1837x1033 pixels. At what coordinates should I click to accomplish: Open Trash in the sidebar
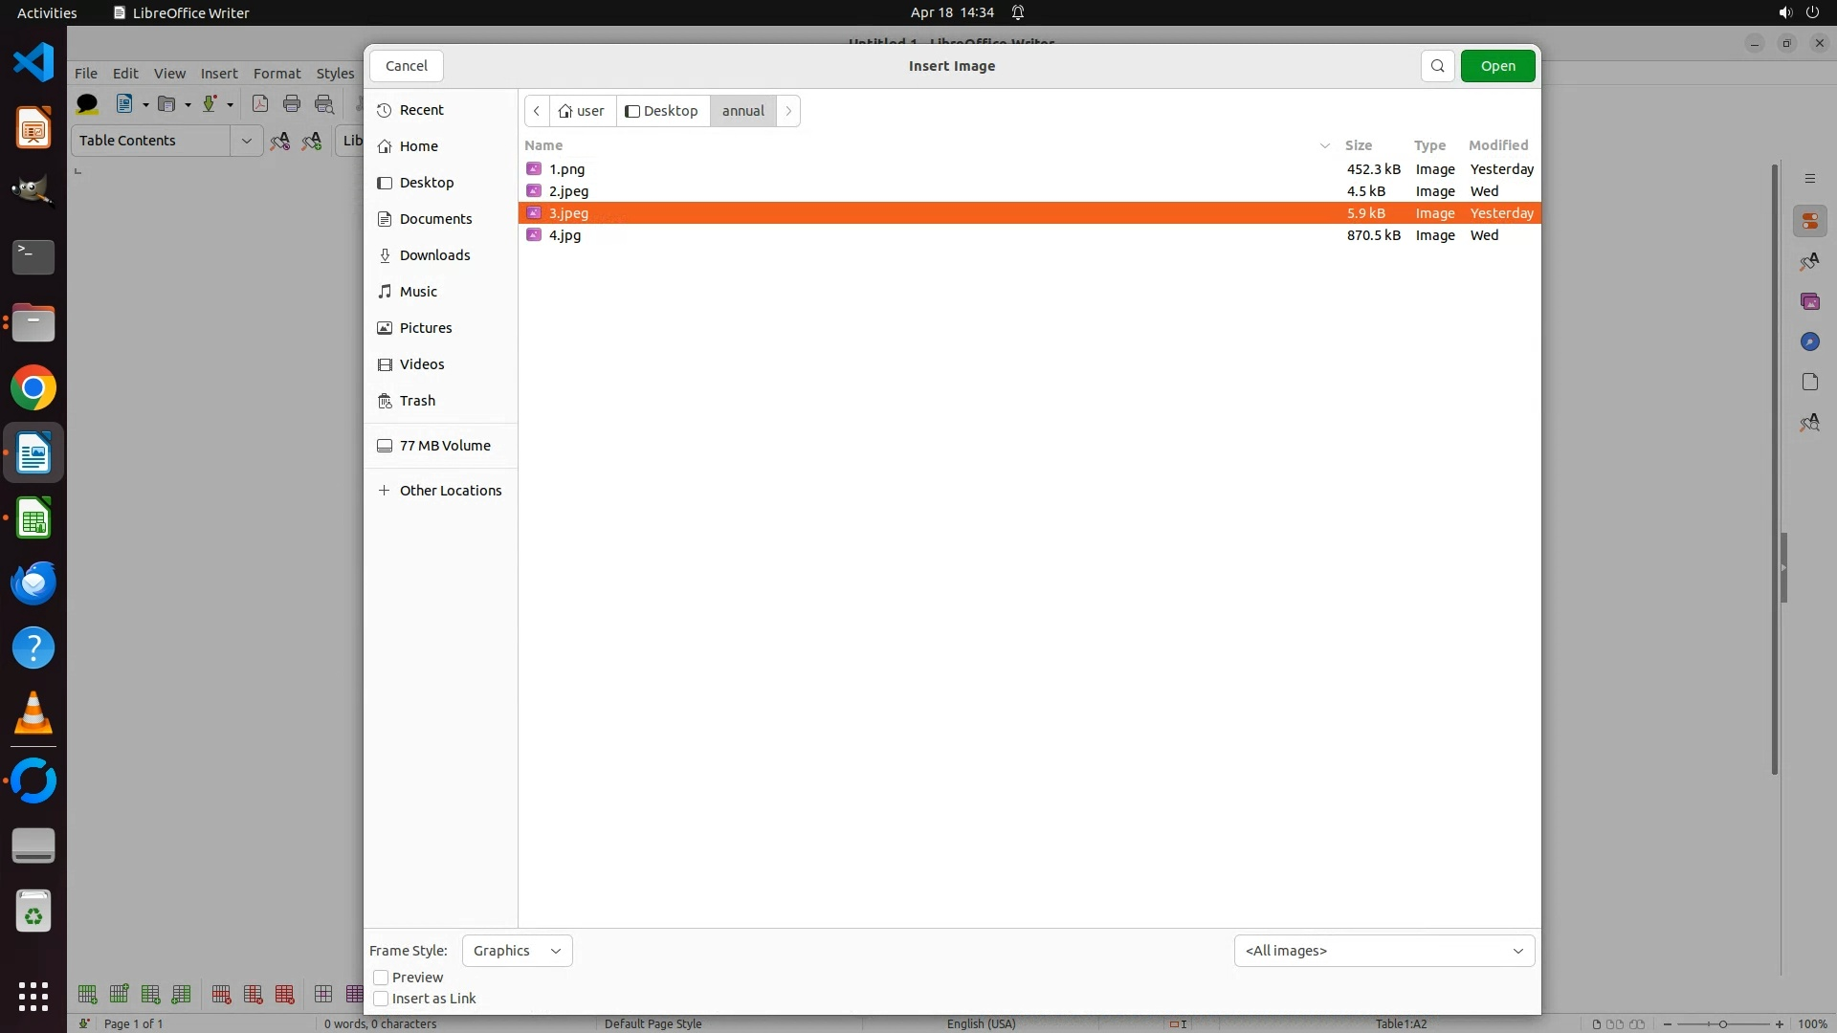pos(417,401)
